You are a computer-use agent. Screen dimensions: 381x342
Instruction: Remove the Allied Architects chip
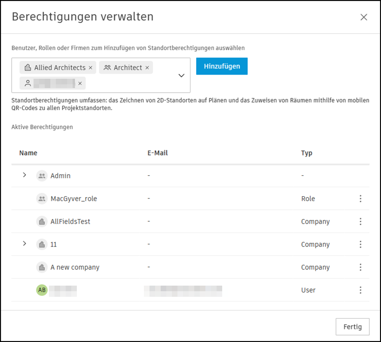(90, 68)
